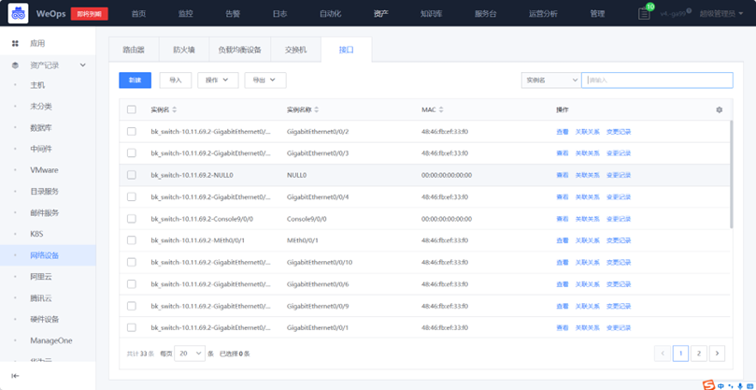Image resolution: width=756 pixels, height=390 pixels.
Task: Select K8S in the sidebar
Action: pyautogui.click(x=36, y=234)
